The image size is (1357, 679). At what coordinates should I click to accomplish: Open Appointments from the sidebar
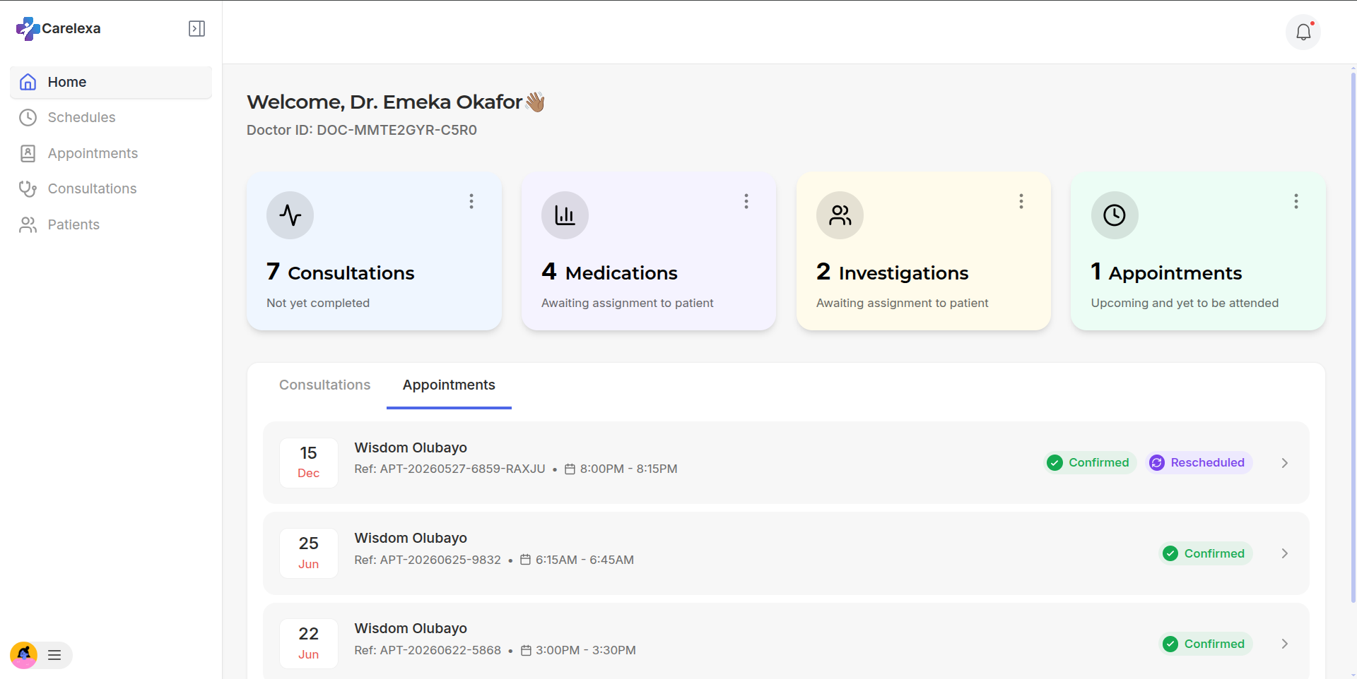tap(111, 153)
